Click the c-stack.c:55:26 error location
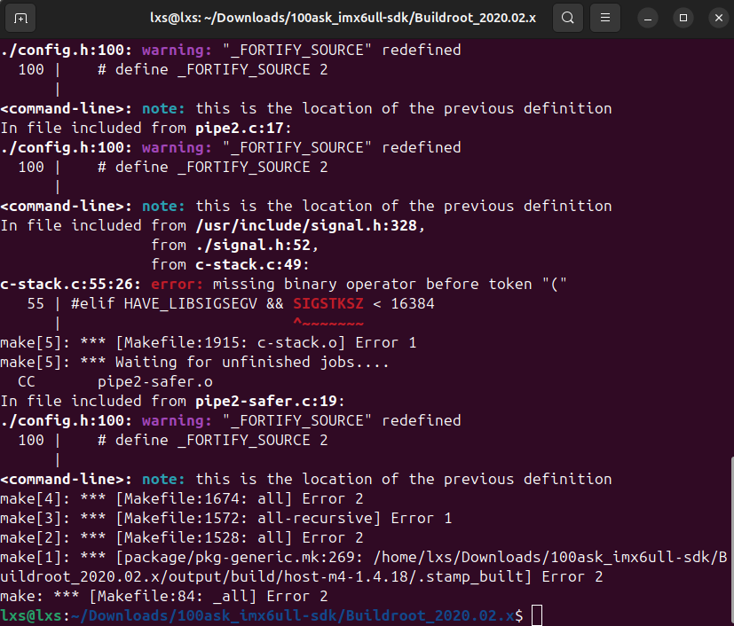 71,284
